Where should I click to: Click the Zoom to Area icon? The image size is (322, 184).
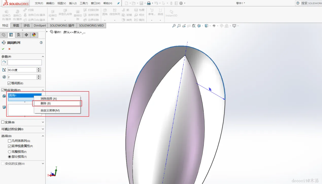click(x=179, y=26)
